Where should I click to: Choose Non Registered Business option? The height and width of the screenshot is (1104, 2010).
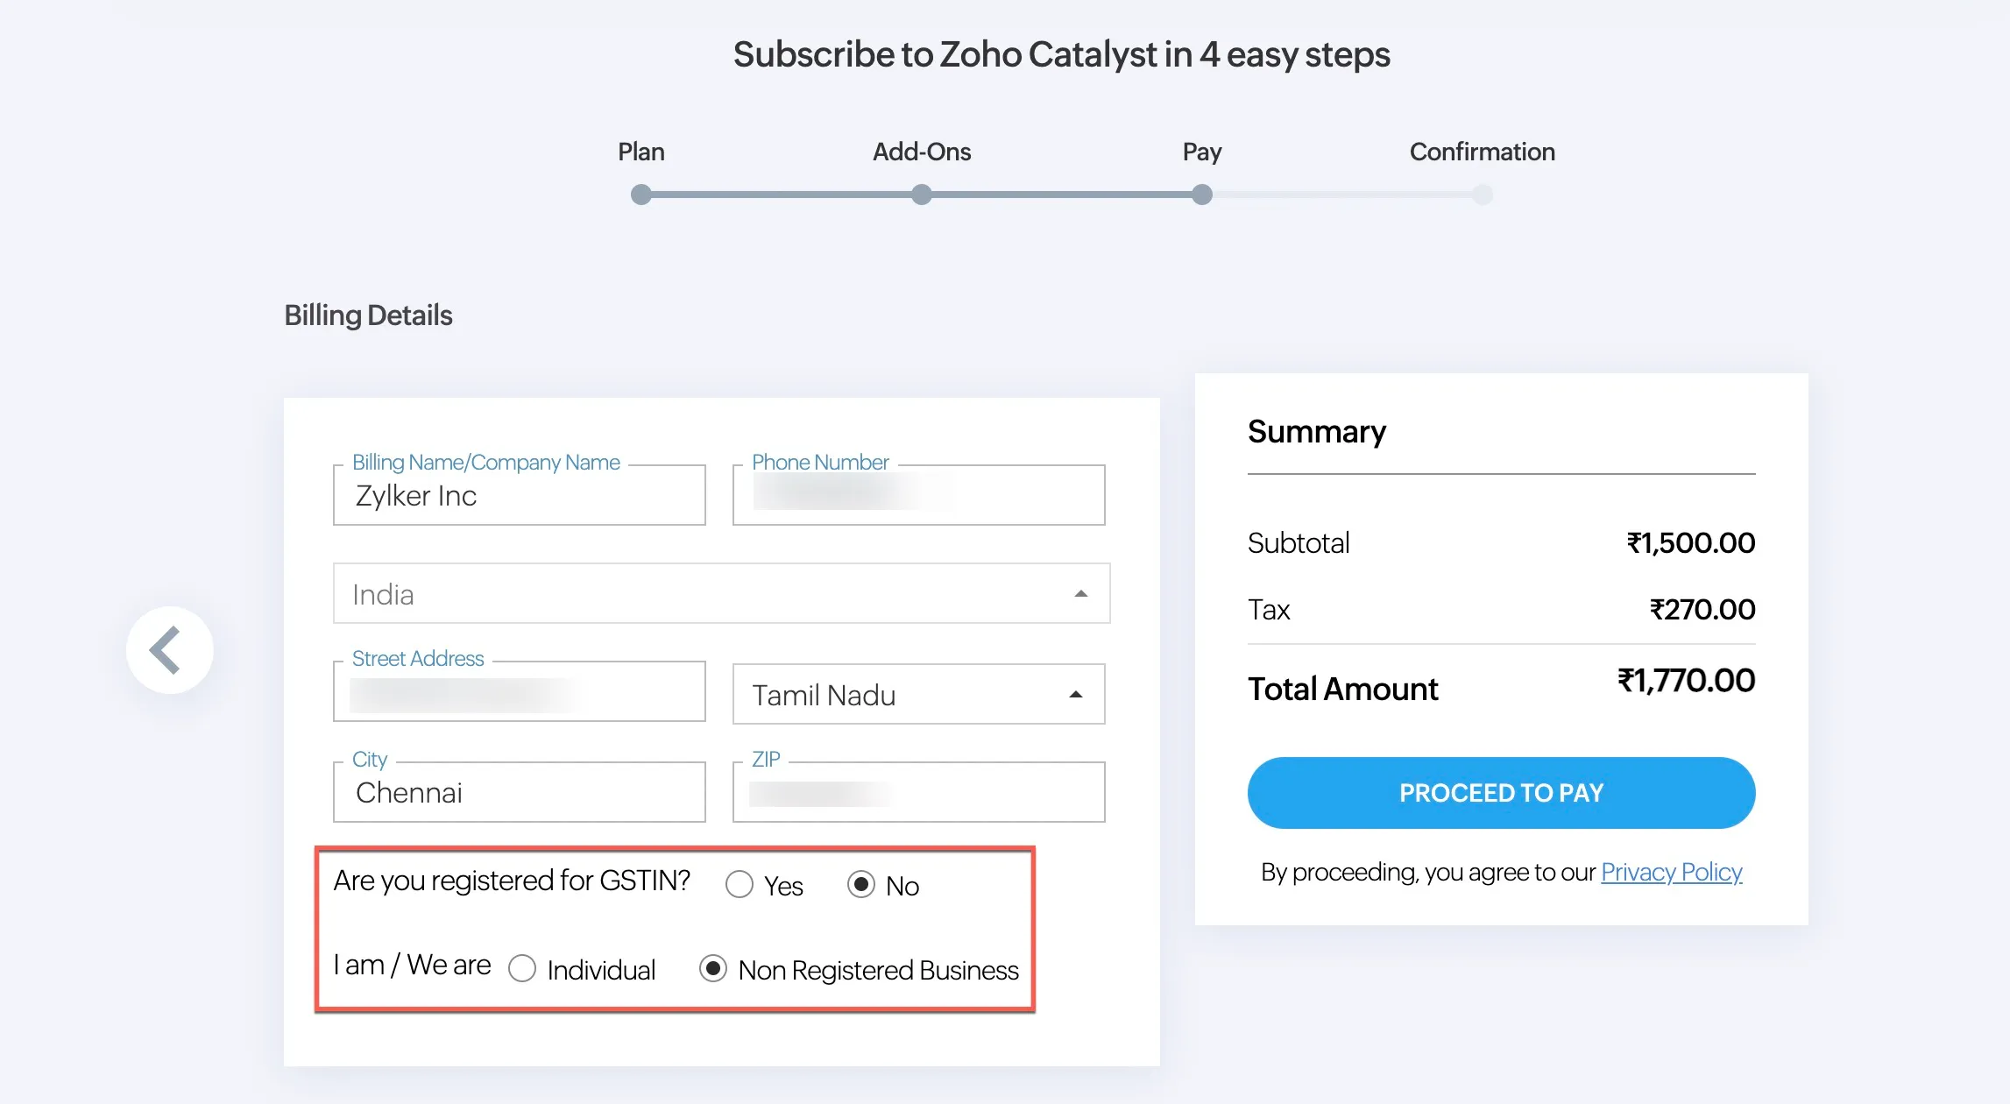pos(713,969)
